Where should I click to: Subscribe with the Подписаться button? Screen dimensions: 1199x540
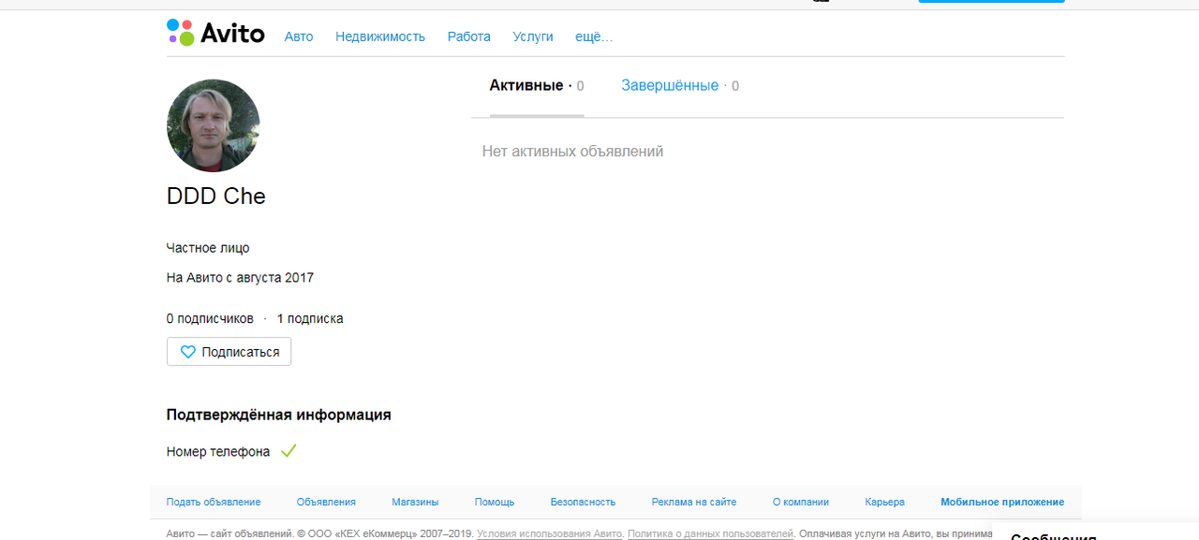coord(229,352)
